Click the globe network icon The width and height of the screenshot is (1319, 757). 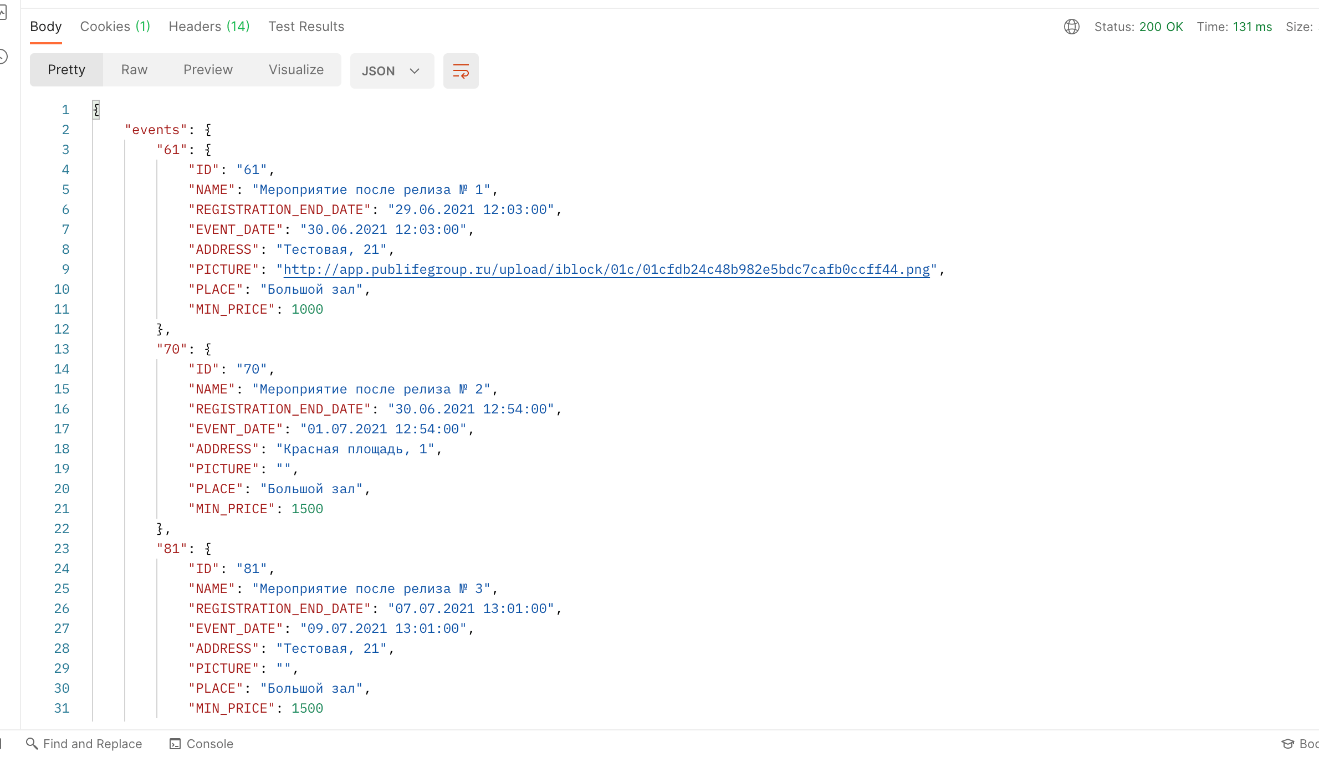tap(1071, 27)
